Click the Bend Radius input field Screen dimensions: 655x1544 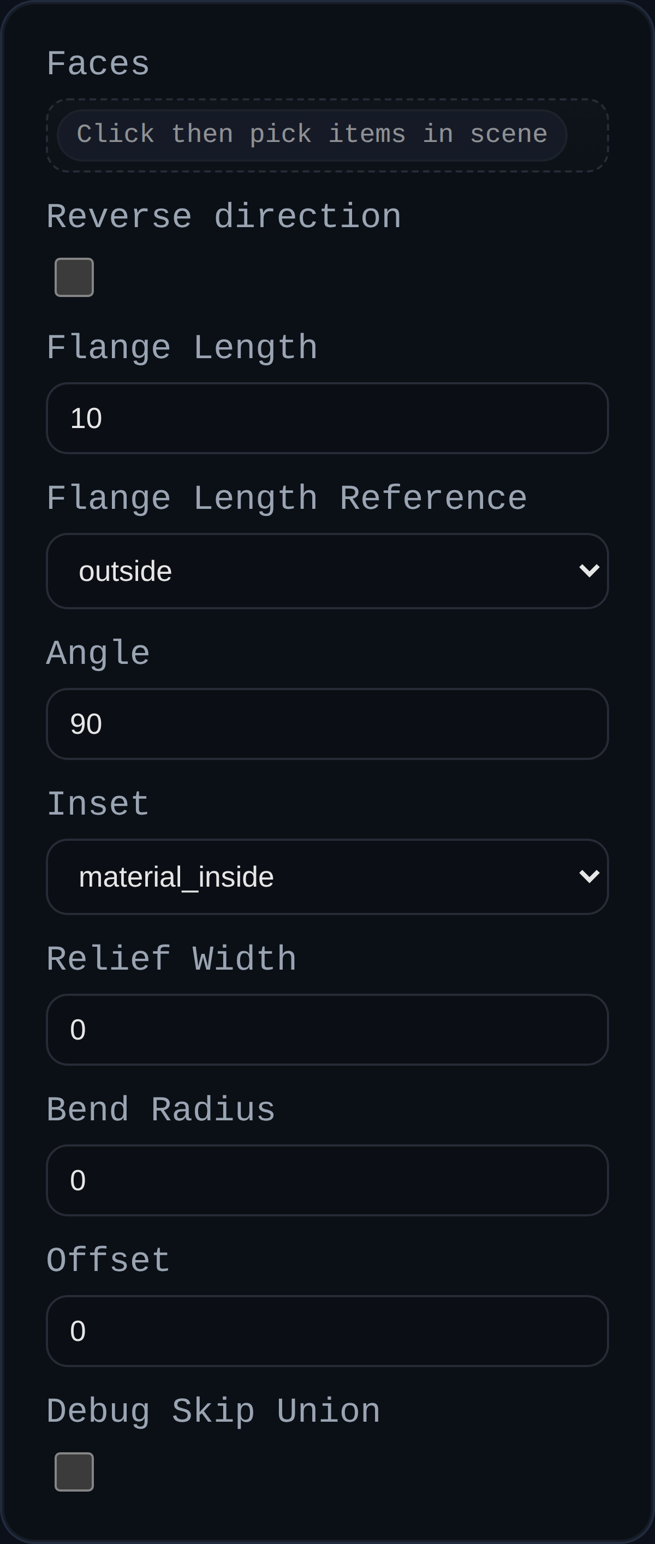pyautogui.click(x=327, y=1180)
